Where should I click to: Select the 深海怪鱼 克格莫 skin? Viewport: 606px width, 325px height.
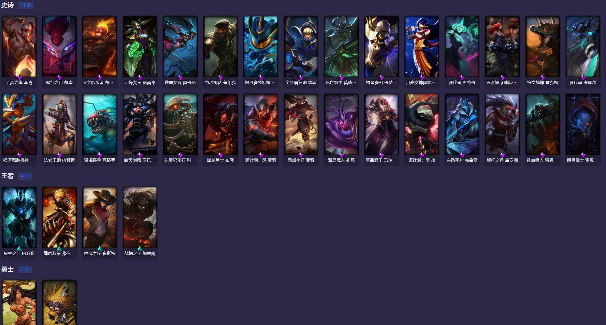pyautogui.click(x=100, y=129)
